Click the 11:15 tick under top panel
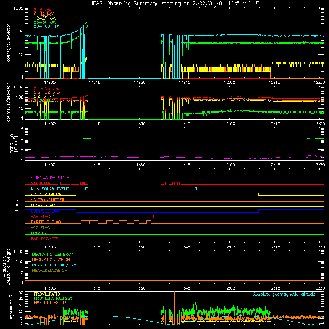Screen dimensions: 329x329 pos(95,83)
